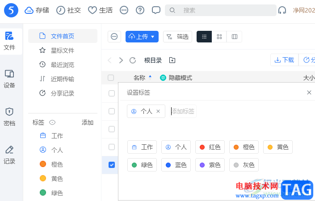Select the 红色 red tag
315x201 pixels.
[x=210, y=147]
